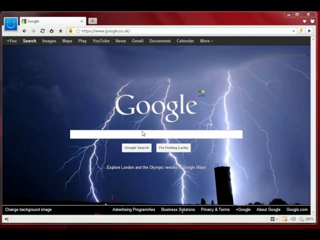The image size is (320, 240).
Task: Open YouTube in Google navigation bar
Action: [x=101, y=41]
